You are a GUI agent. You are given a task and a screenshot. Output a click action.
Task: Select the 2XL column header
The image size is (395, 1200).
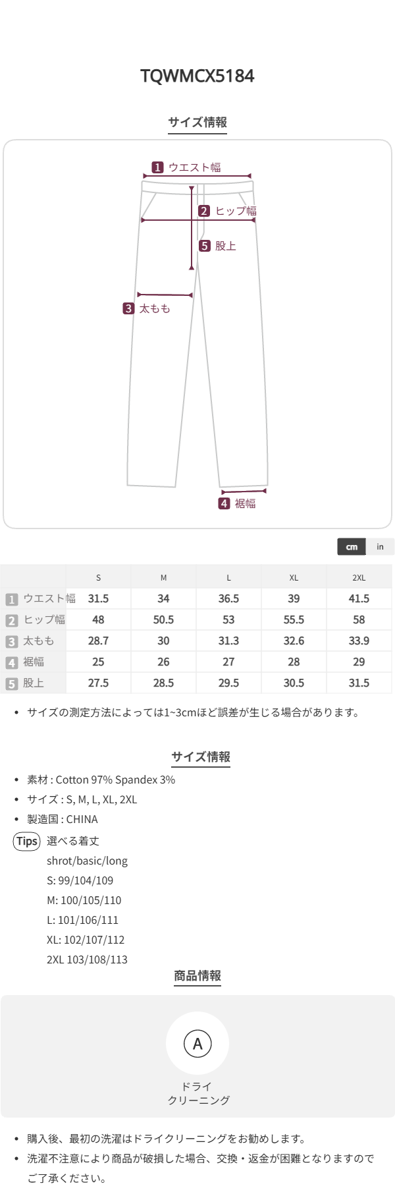click(x=359, y=577)
